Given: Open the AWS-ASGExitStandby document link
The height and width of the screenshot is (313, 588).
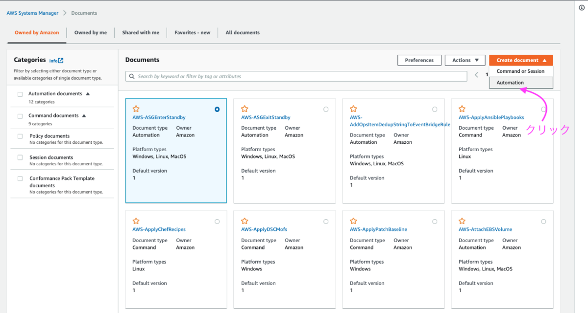Looking at the screenshot, I should pos(266,117).
